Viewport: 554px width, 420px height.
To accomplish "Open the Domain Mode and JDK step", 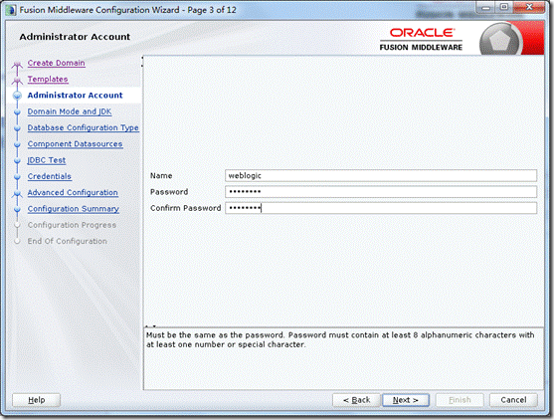I will [70, 111].
